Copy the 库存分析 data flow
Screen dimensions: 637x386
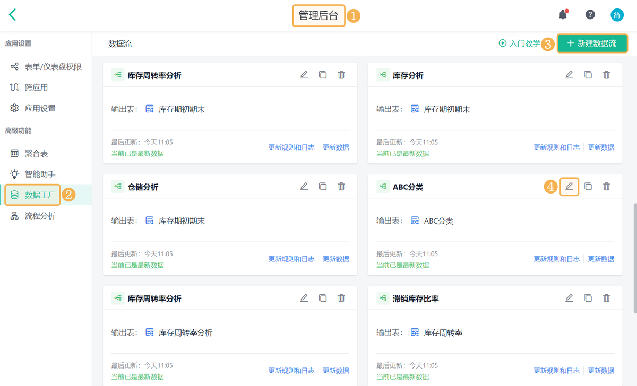click(588, 75)
